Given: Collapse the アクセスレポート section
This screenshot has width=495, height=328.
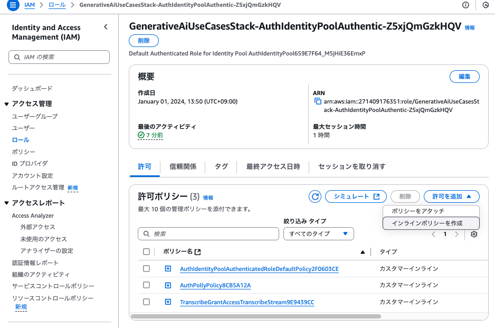Looking at the screenshot, I should tap(6, 203).
